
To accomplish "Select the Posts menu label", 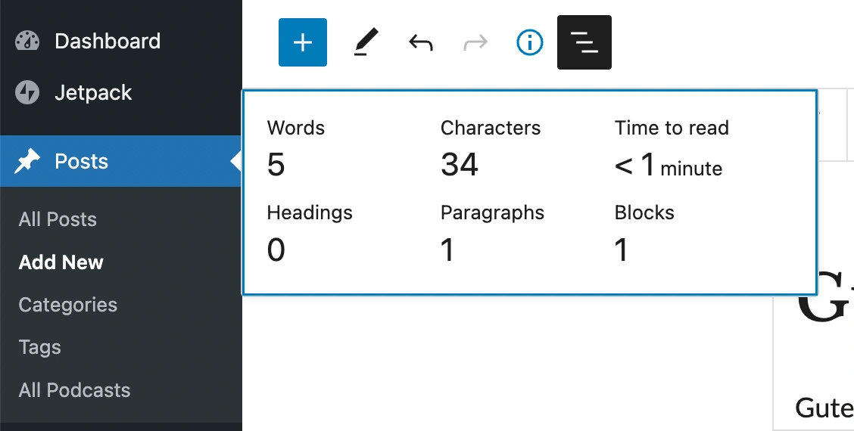I will 82,161.
